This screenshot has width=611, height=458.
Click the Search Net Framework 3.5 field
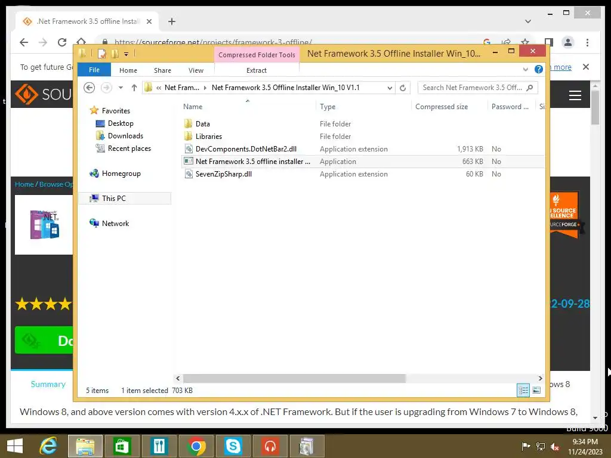coord(478,88)
